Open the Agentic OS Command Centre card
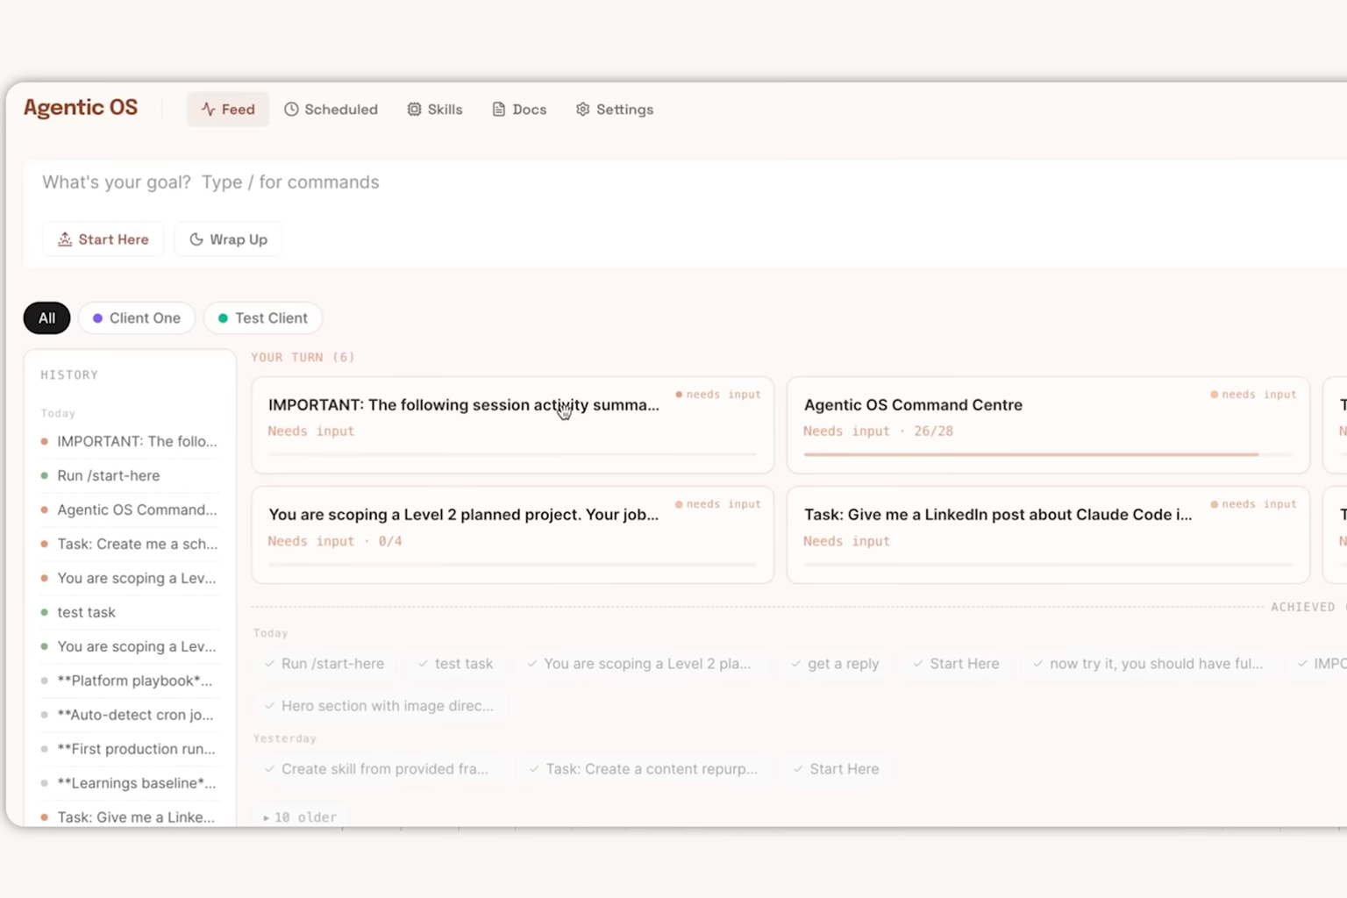Image resolution: width=1347 pixels, height=898 pixels. [x=1048, y=425]
